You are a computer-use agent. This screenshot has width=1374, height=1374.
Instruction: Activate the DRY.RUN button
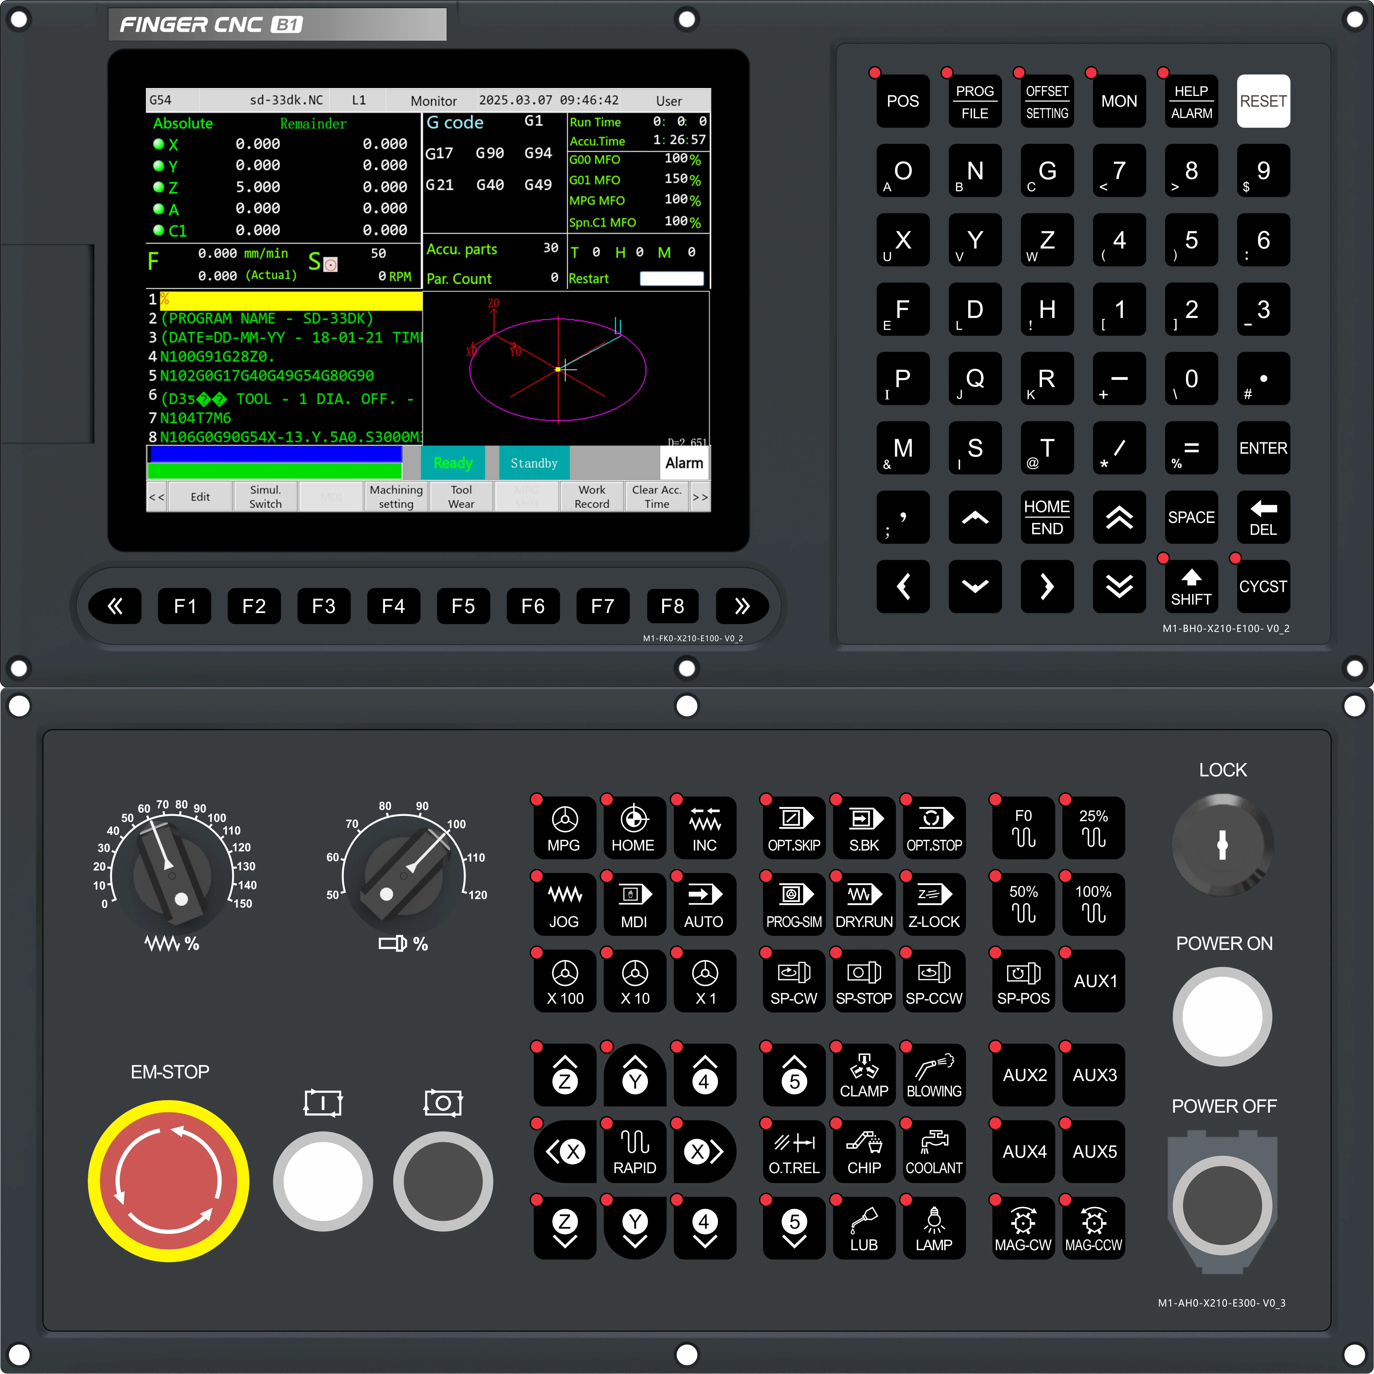863,905
